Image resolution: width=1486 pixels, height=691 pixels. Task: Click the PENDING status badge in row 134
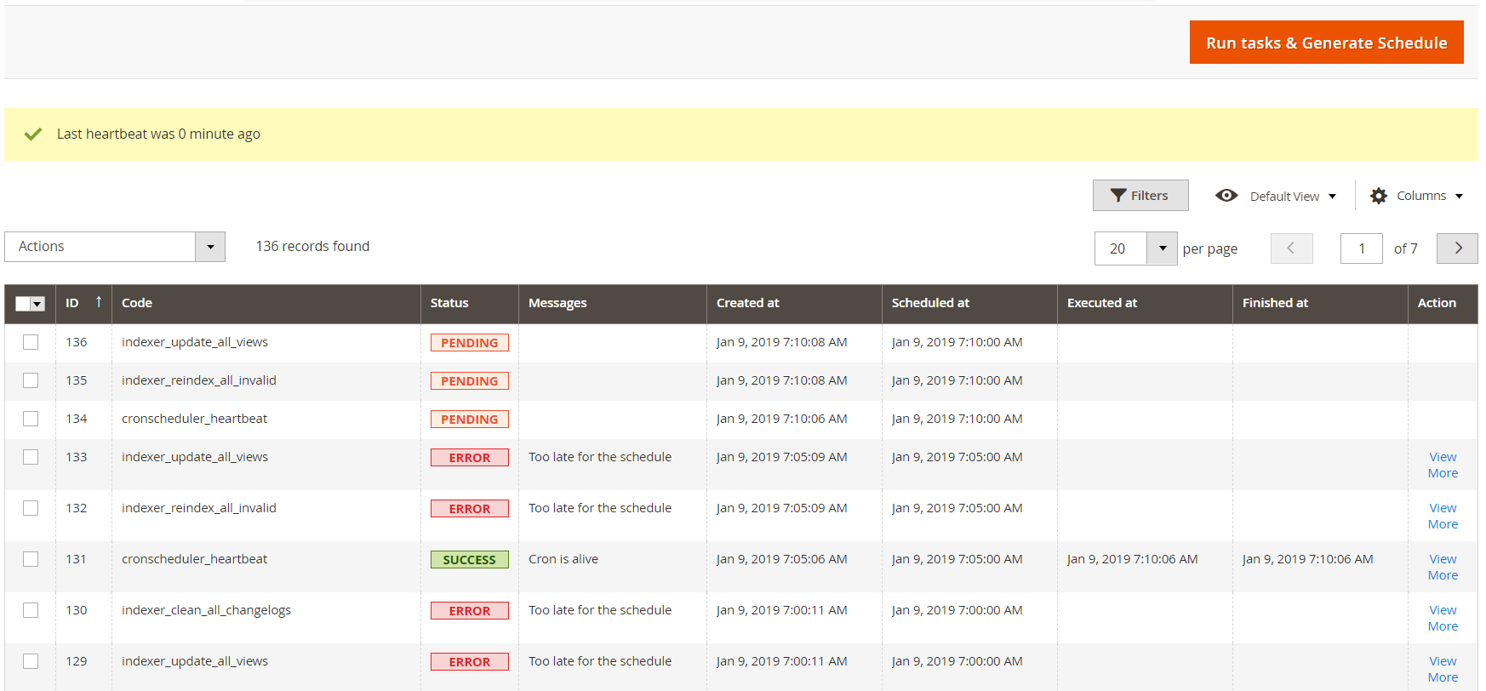pos(470,420)
